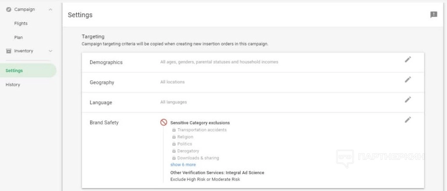
Task: Click lock icon next to Religion
Action: click(174, 137)
